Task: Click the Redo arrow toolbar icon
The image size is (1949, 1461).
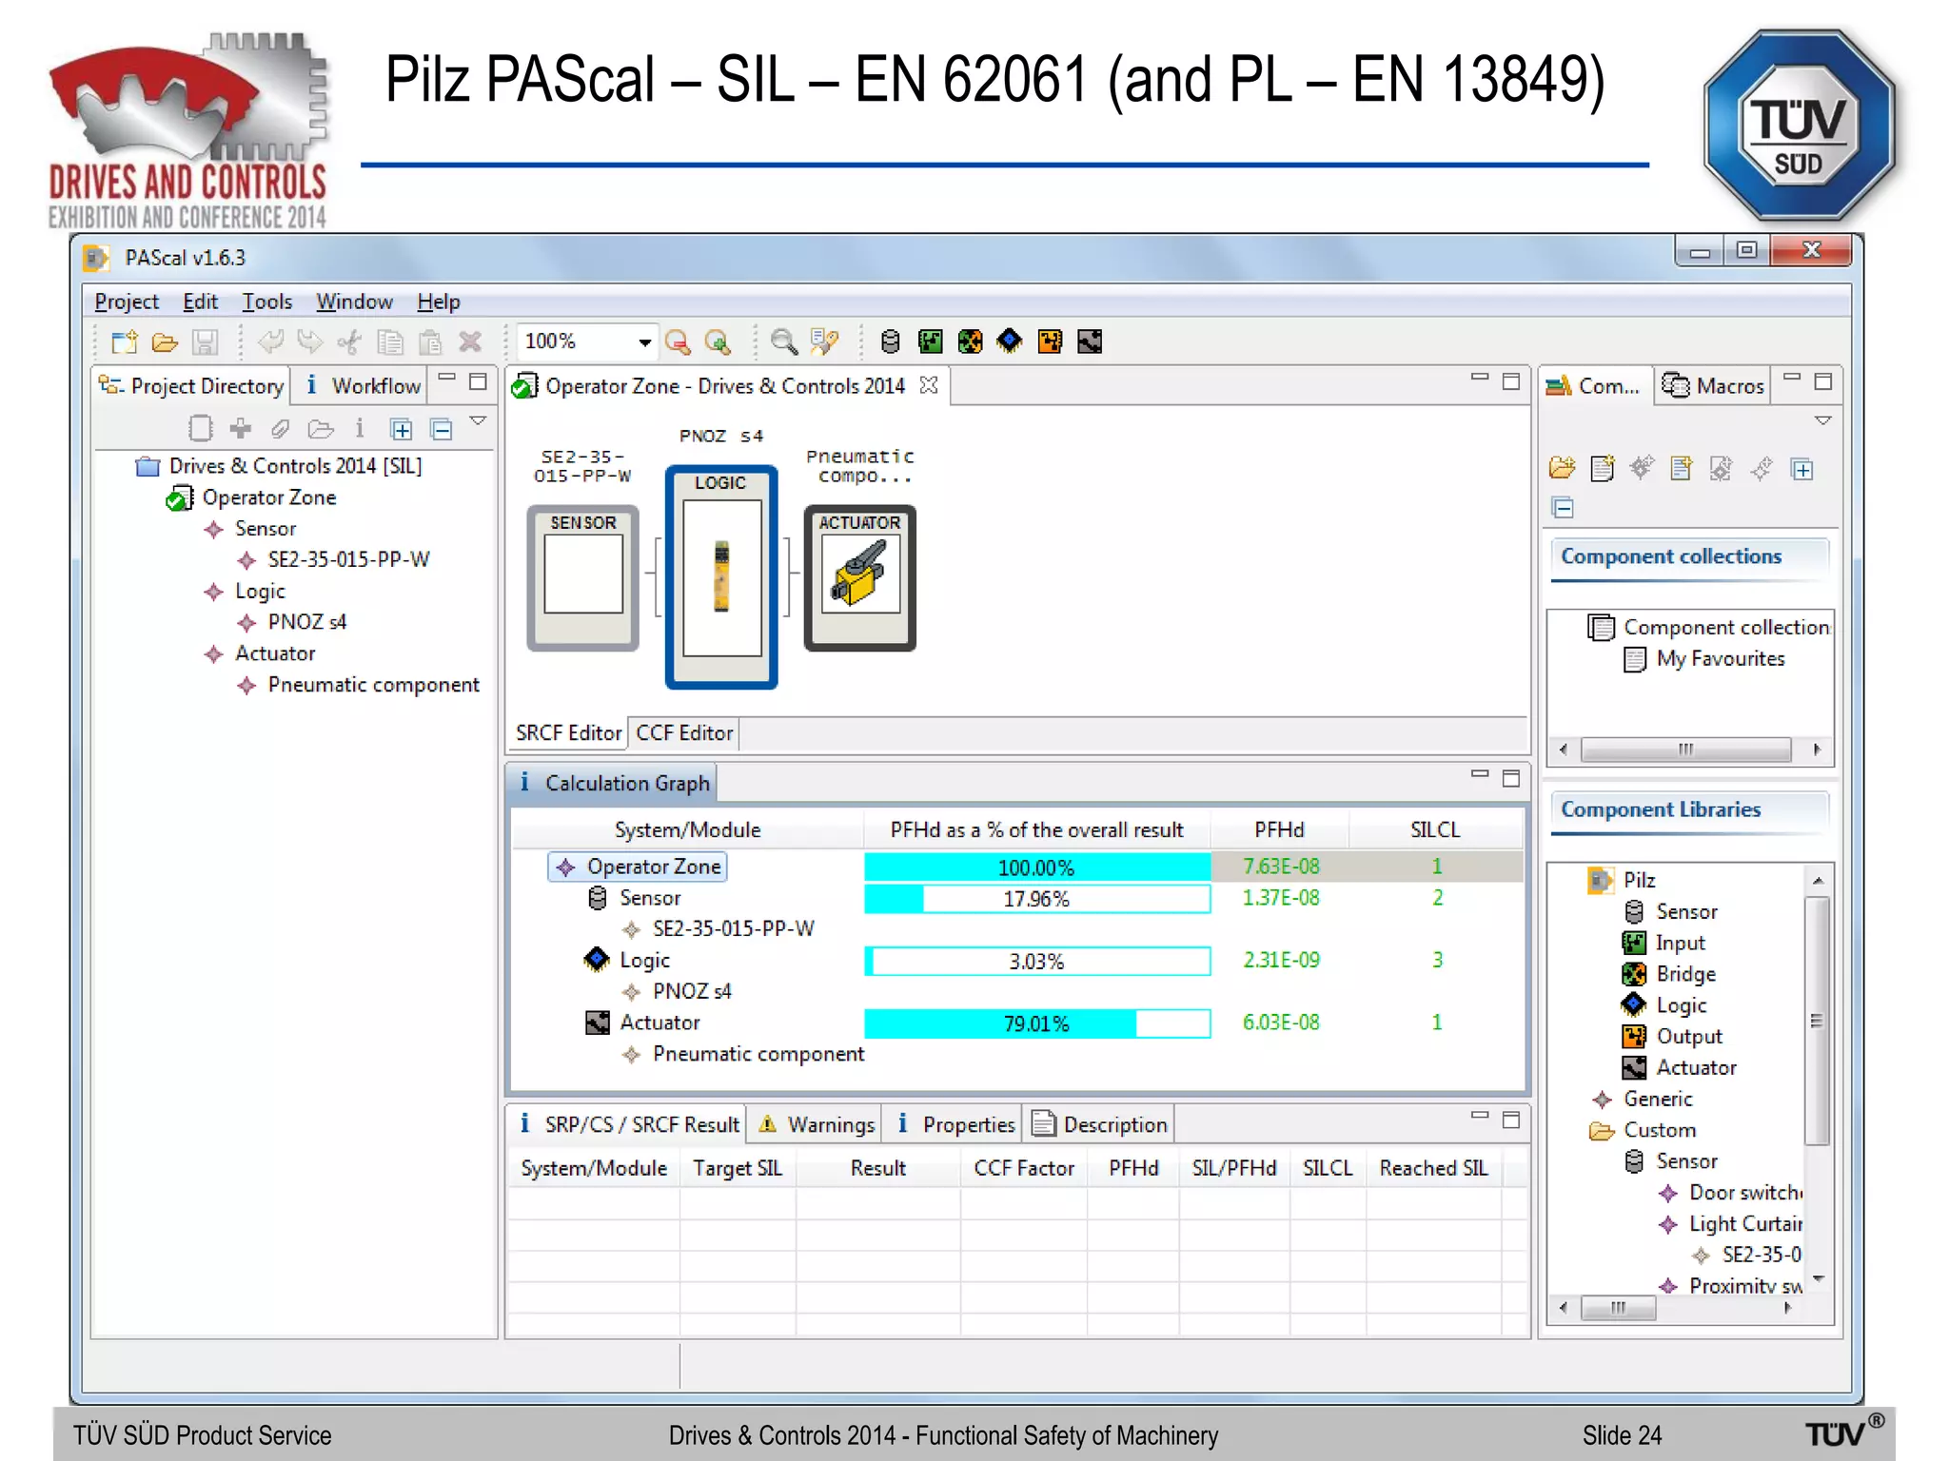Action: click(310, 341)
